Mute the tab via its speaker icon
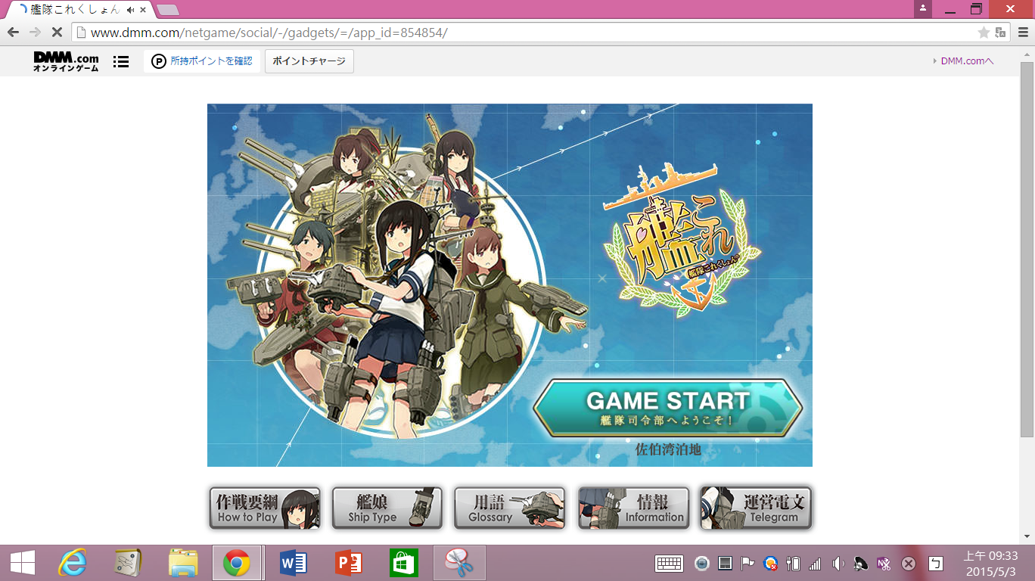This screenshot has width=1035, height=581. click(x=131, y=10)
